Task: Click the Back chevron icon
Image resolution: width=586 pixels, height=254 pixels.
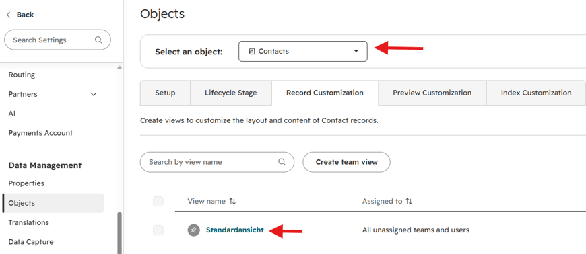Action: (x=8, y=15)
